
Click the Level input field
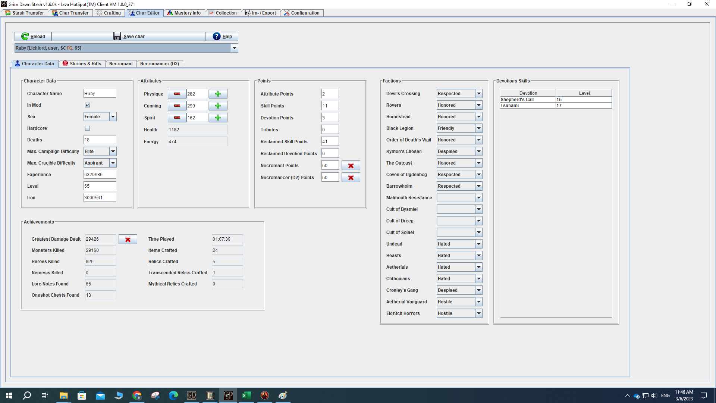click(x=100, y=186)
